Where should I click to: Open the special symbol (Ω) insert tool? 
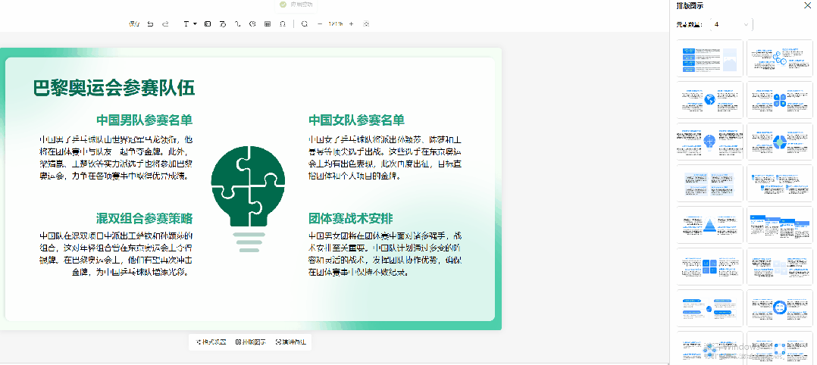point(283,23)
